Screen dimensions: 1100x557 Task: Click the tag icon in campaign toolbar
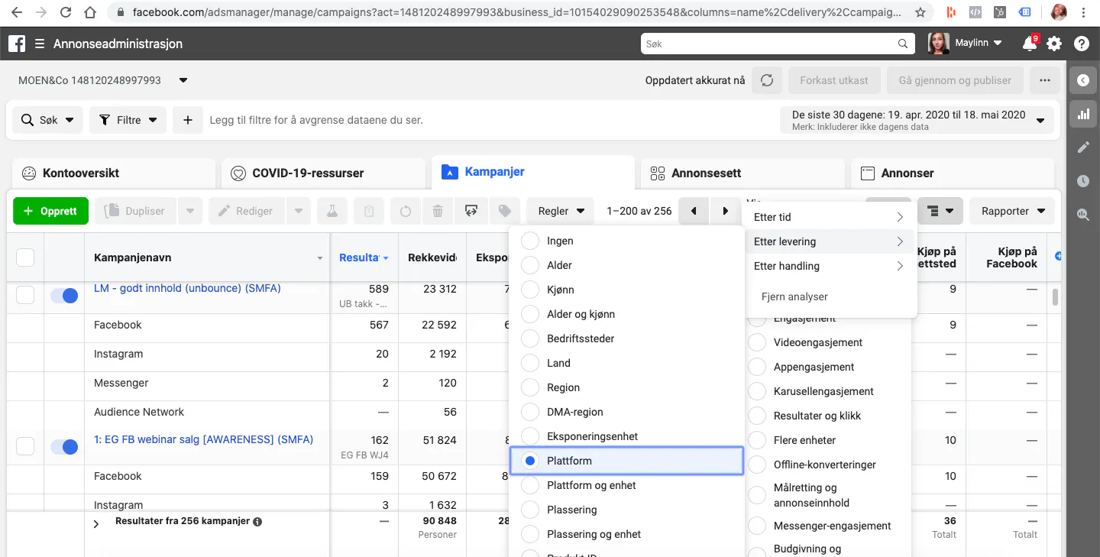505,211
